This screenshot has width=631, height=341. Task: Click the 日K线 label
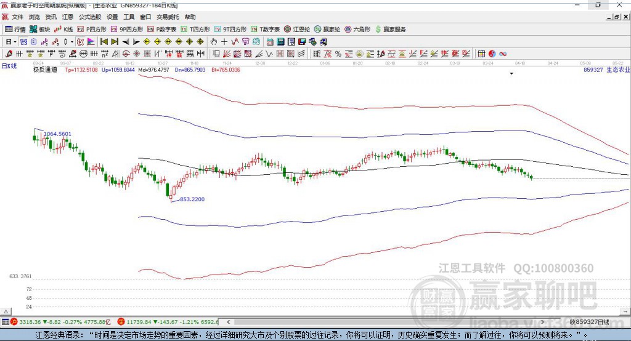pos(9,66)
